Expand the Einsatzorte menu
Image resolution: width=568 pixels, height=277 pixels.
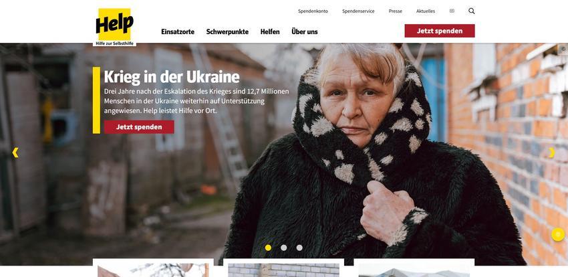click(178, 32)
